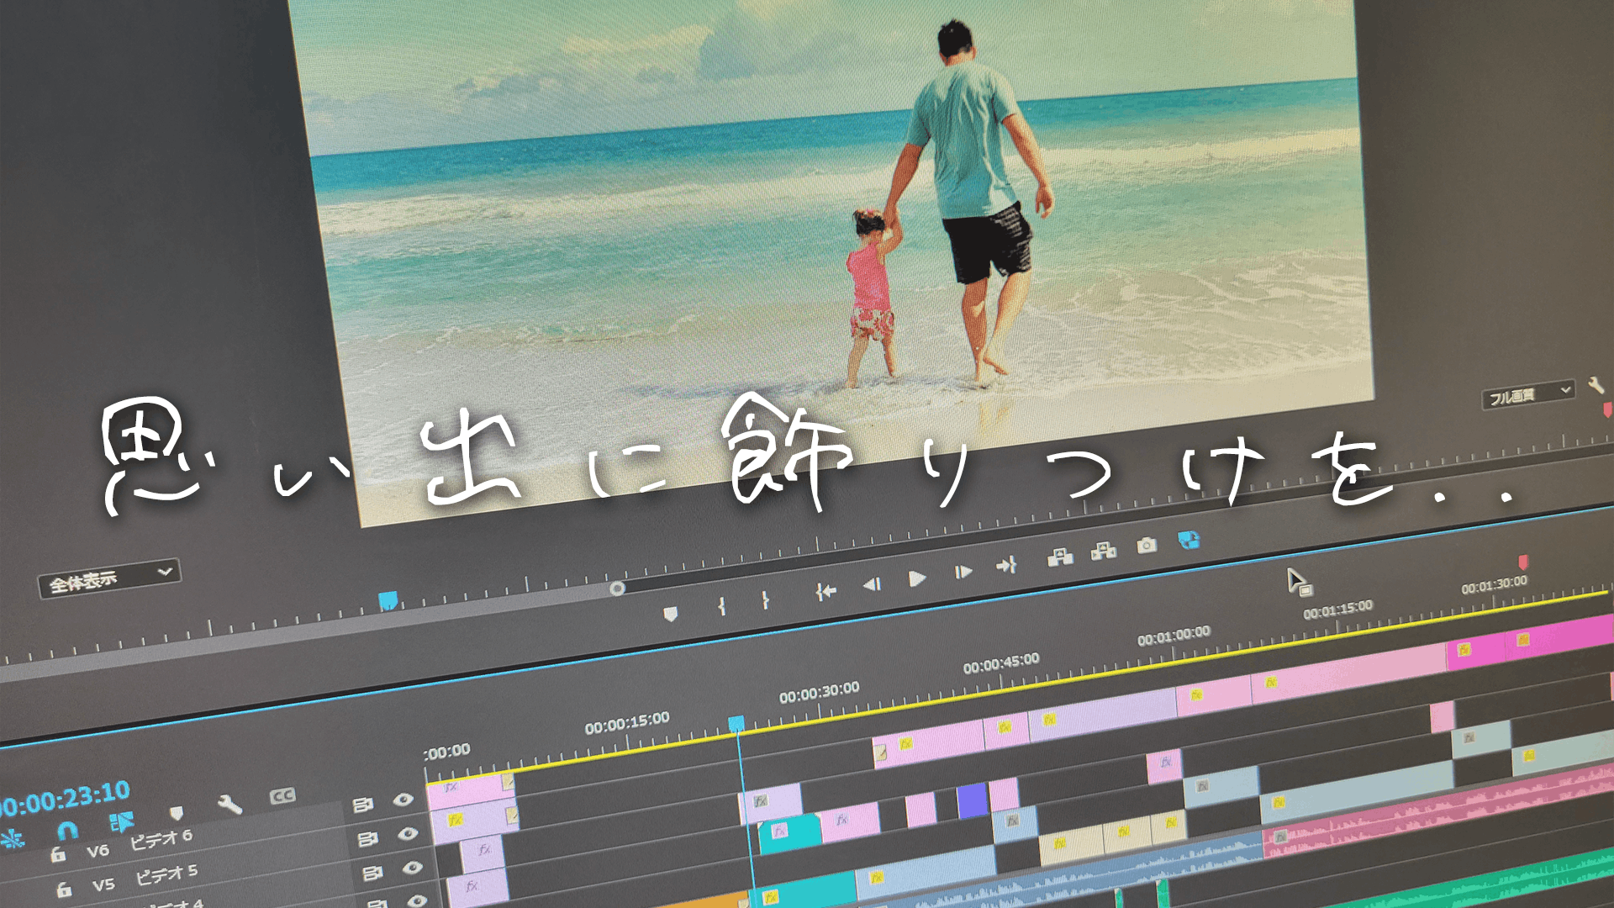Click Export Frame camera icon
Image resolution: width=1614 pixels, height=908 pixels.
[x=1147, y=546]
